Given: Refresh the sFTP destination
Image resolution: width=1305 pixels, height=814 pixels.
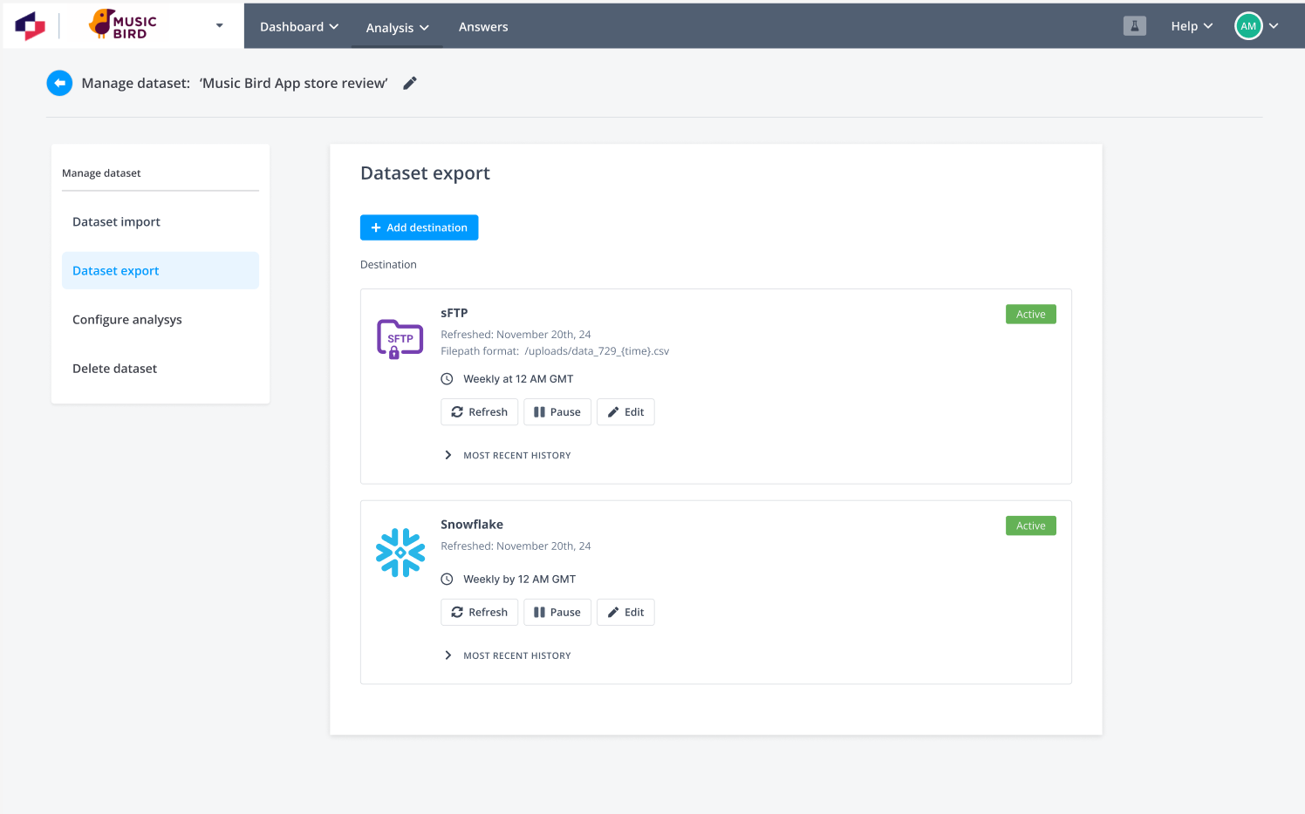Looking at the screenshot, I should pyautogui.click(x=480, y=412).
